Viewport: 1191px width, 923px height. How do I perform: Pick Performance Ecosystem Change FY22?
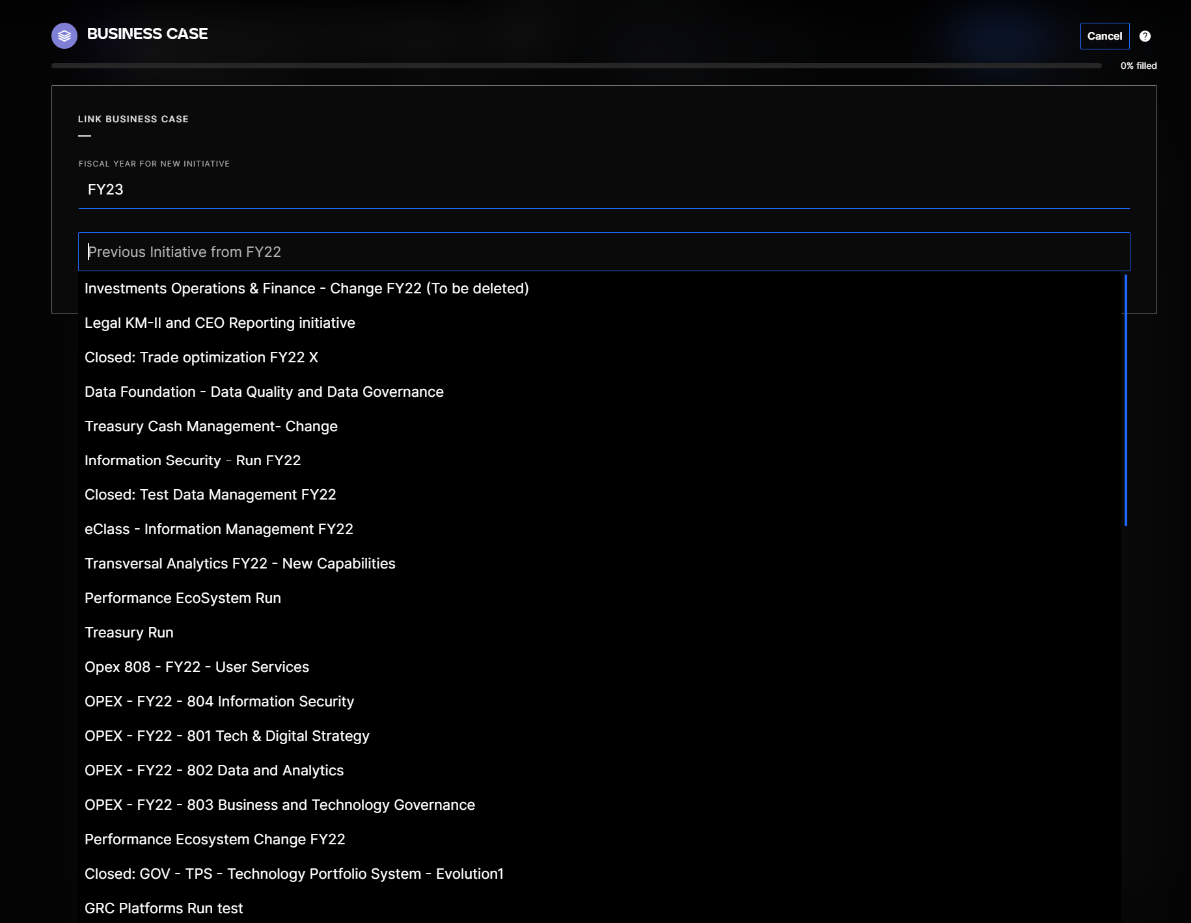(x=215, y=840)
